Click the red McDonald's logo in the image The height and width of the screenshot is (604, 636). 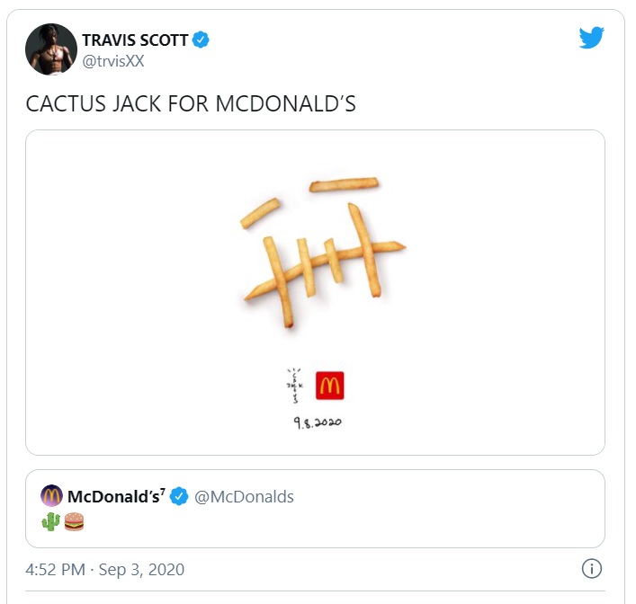point(330,386)
